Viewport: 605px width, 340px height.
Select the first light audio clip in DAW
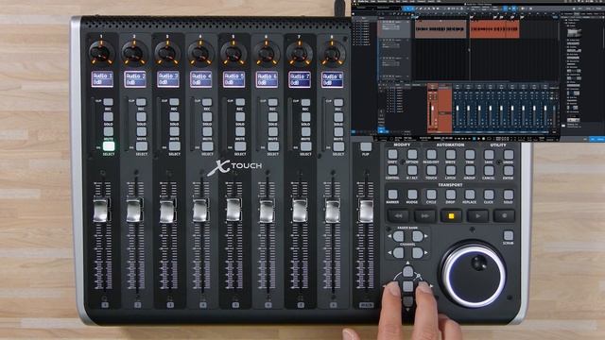click(441, 29)
